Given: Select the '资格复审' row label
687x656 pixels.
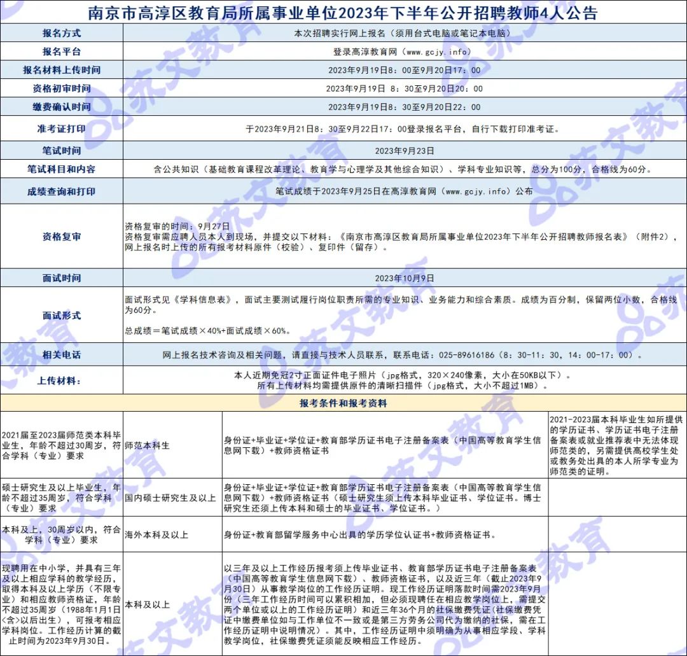Looking at the screenshot, I should click(61, 236).
